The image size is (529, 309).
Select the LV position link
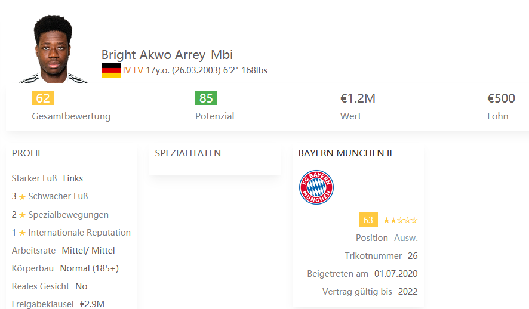139,70
